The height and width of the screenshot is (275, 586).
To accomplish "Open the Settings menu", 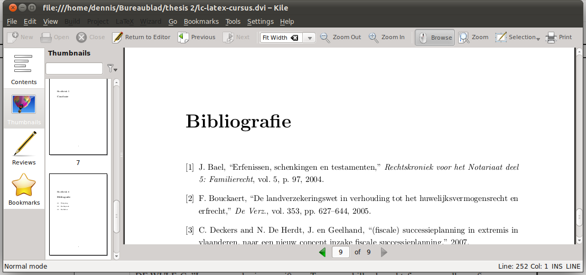I will click(261, 22).
